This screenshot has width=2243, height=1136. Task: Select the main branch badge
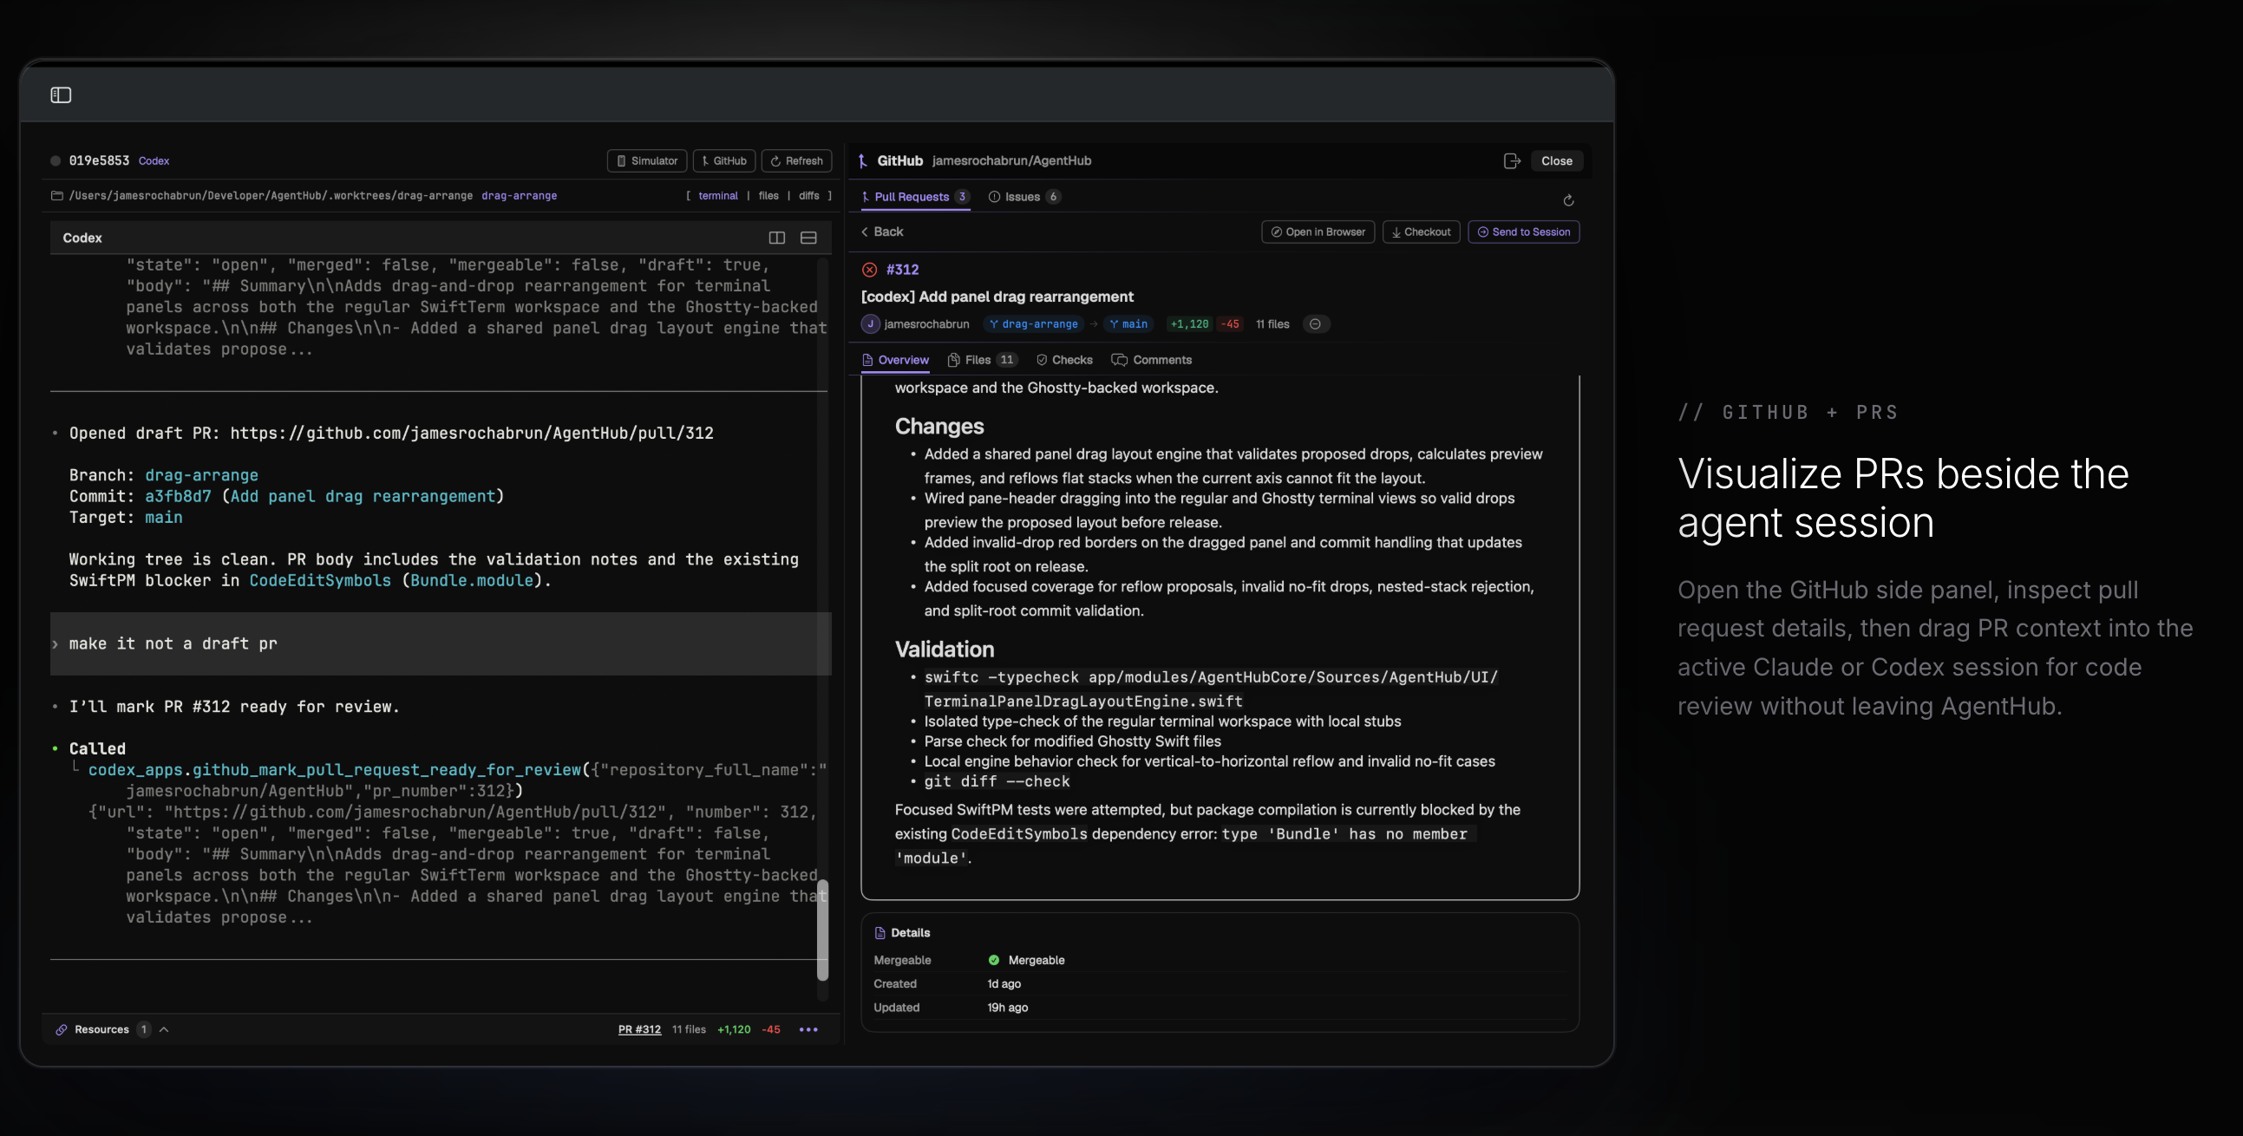[1128, 323]
